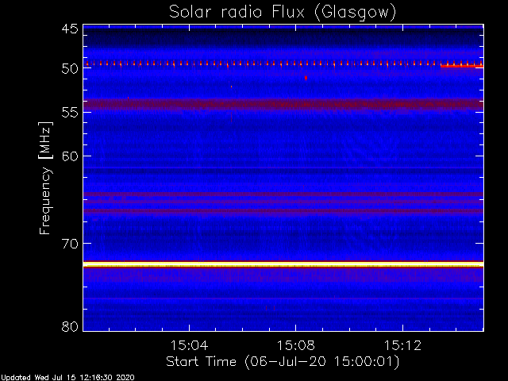This screenshot has height=381, width=508.
Task: Select the 50 frequency tick label
Action: (x=70, y=68)
